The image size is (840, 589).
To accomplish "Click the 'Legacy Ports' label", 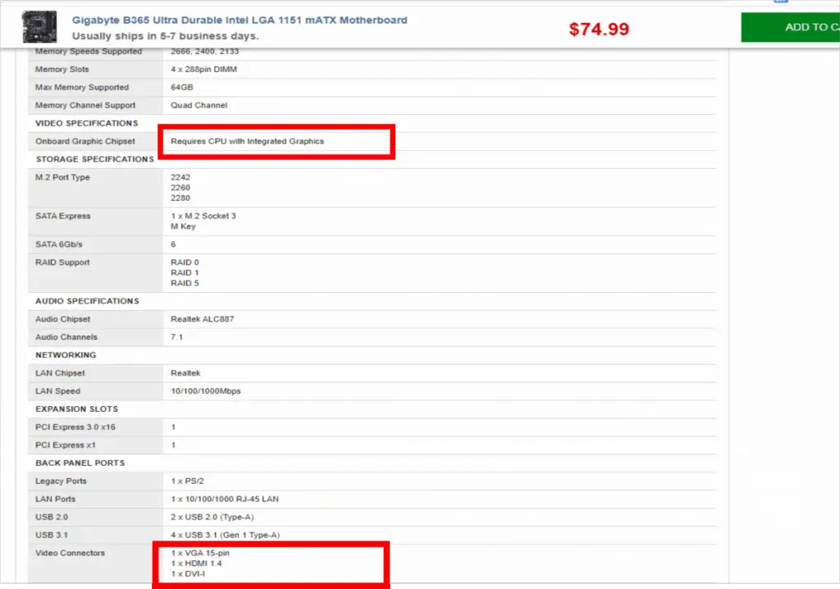I will click(x=61, y=481).
